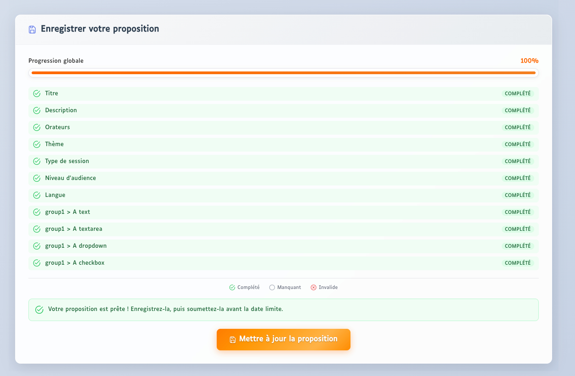The image size is (575, 376).
Task: Click the Complété badge on the Langue row
Action: 517,195
